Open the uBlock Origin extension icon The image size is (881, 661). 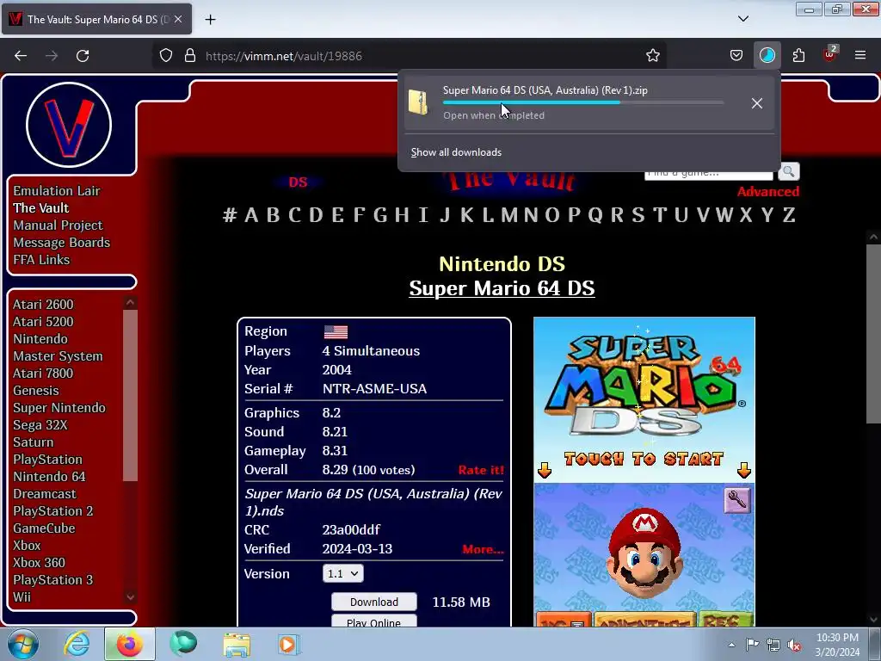[830, 54]
